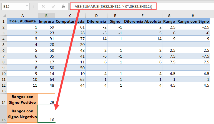214x124 pixels.
Task: Select column H header
Action: point(193,15)
